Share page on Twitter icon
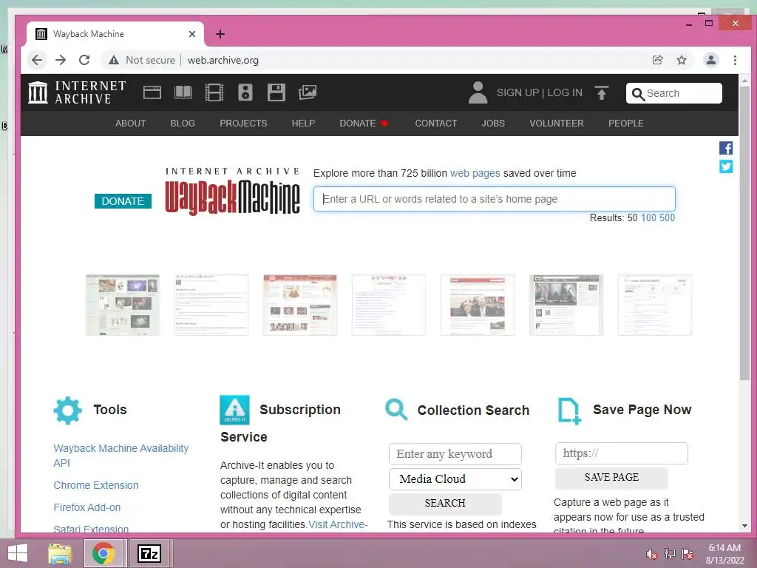757x568 pixels. coord(726,166)
